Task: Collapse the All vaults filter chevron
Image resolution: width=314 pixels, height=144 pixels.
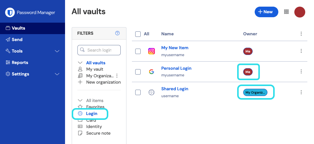Action: point(80,63)
